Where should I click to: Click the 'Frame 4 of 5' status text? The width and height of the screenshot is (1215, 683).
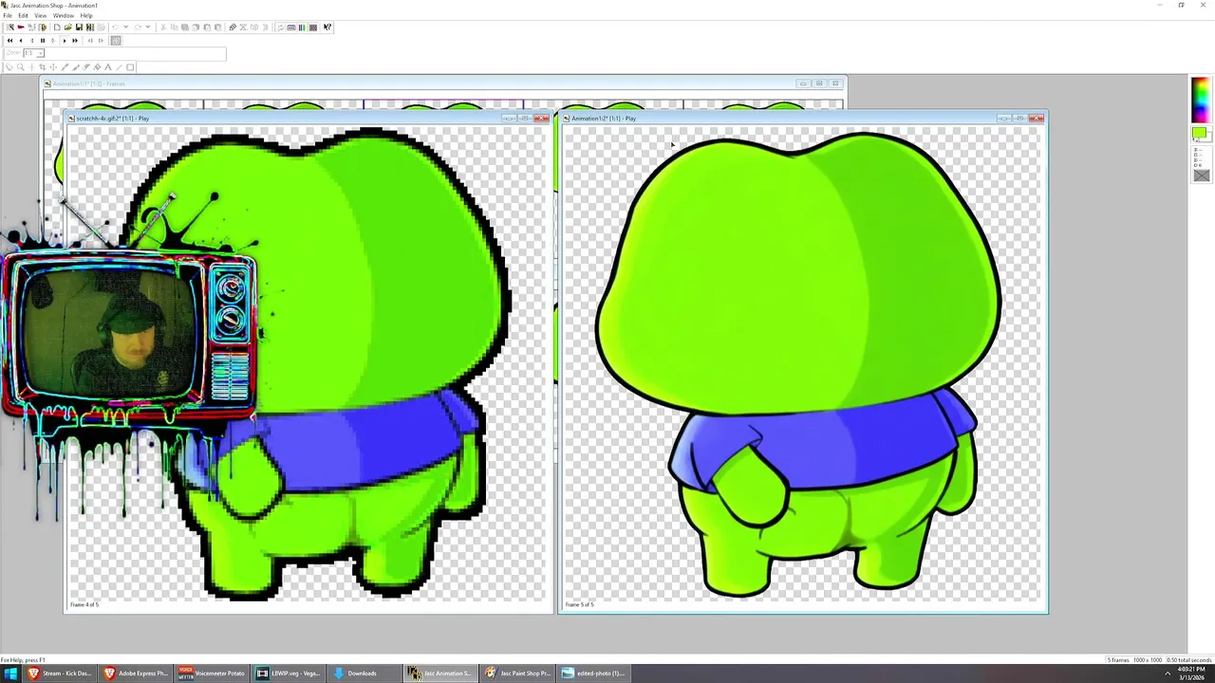[84, 604]
